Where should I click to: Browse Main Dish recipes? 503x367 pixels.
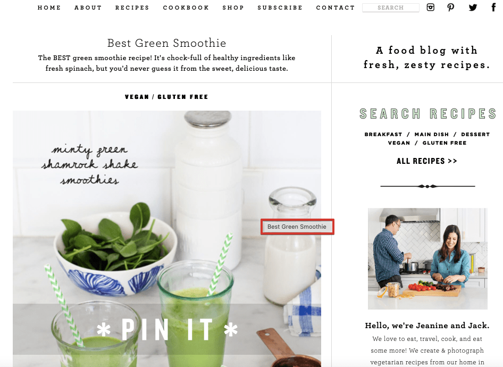pos(432,135)
